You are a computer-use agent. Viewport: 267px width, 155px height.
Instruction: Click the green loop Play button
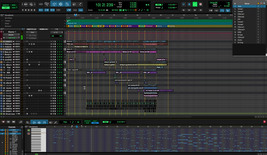195,4
